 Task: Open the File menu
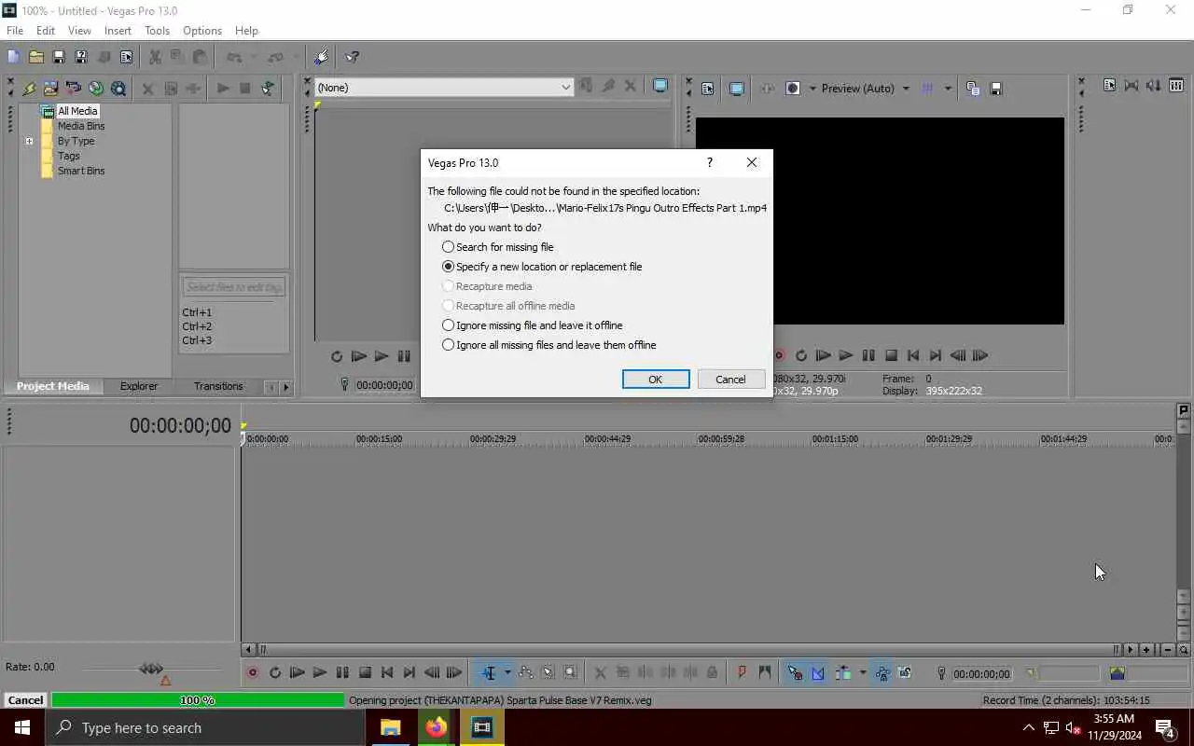click(x=15, y=31)
